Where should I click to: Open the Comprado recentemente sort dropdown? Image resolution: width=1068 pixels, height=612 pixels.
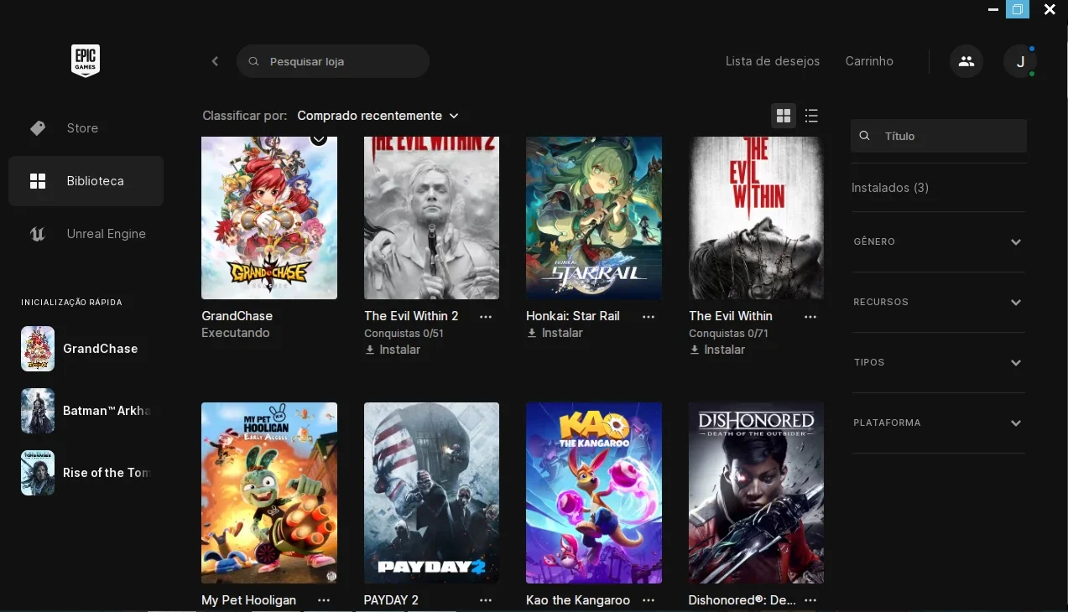coord(378,116)
